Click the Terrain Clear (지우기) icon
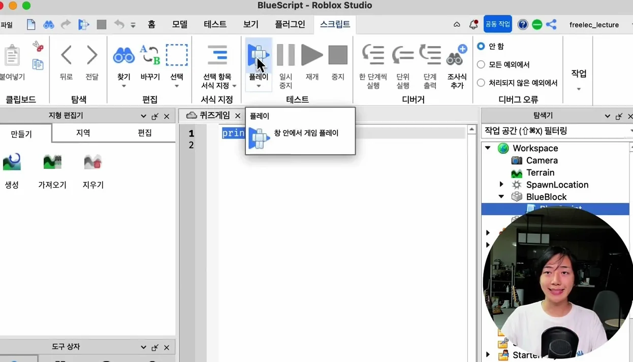 (93, 162)
